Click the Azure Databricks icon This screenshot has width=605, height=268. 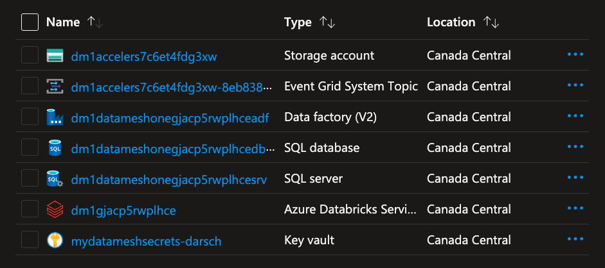point(55,210)
